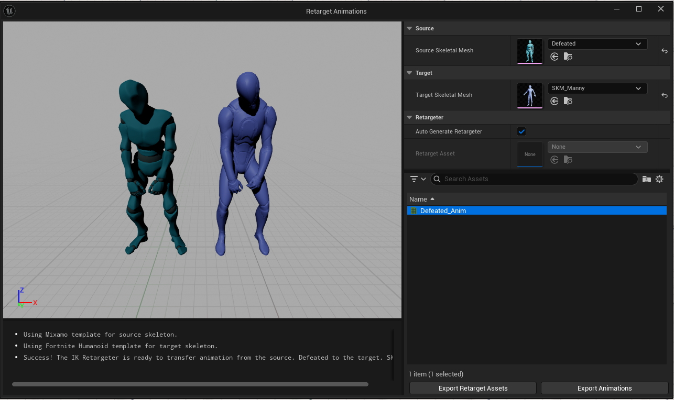This screenshot has width=674, height=400.
Task: Click Export Animations button
Action: tap(604, 388)
